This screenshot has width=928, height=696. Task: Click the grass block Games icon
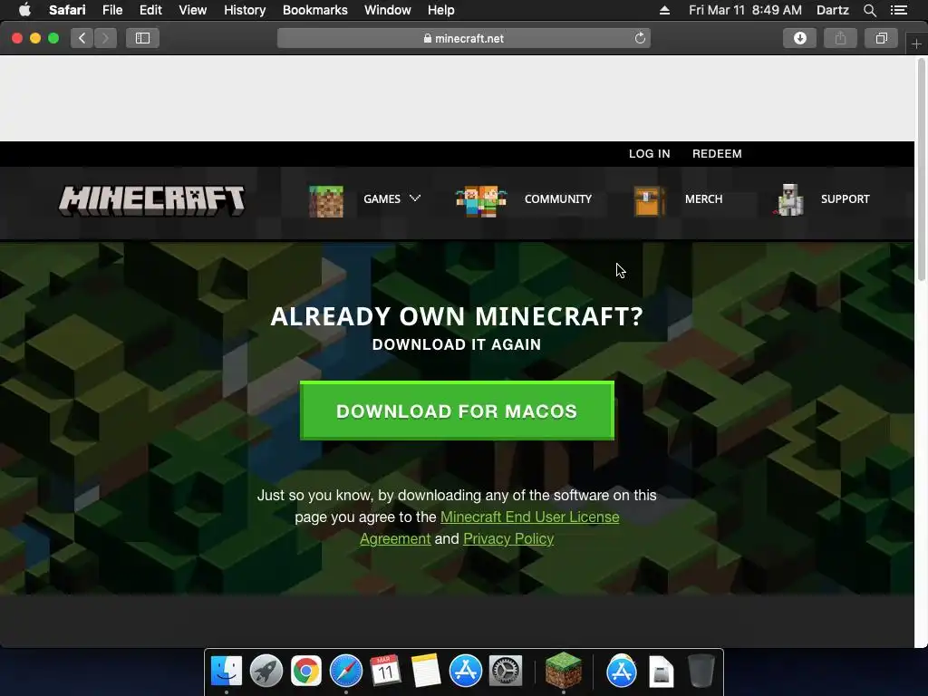(326, 200)
